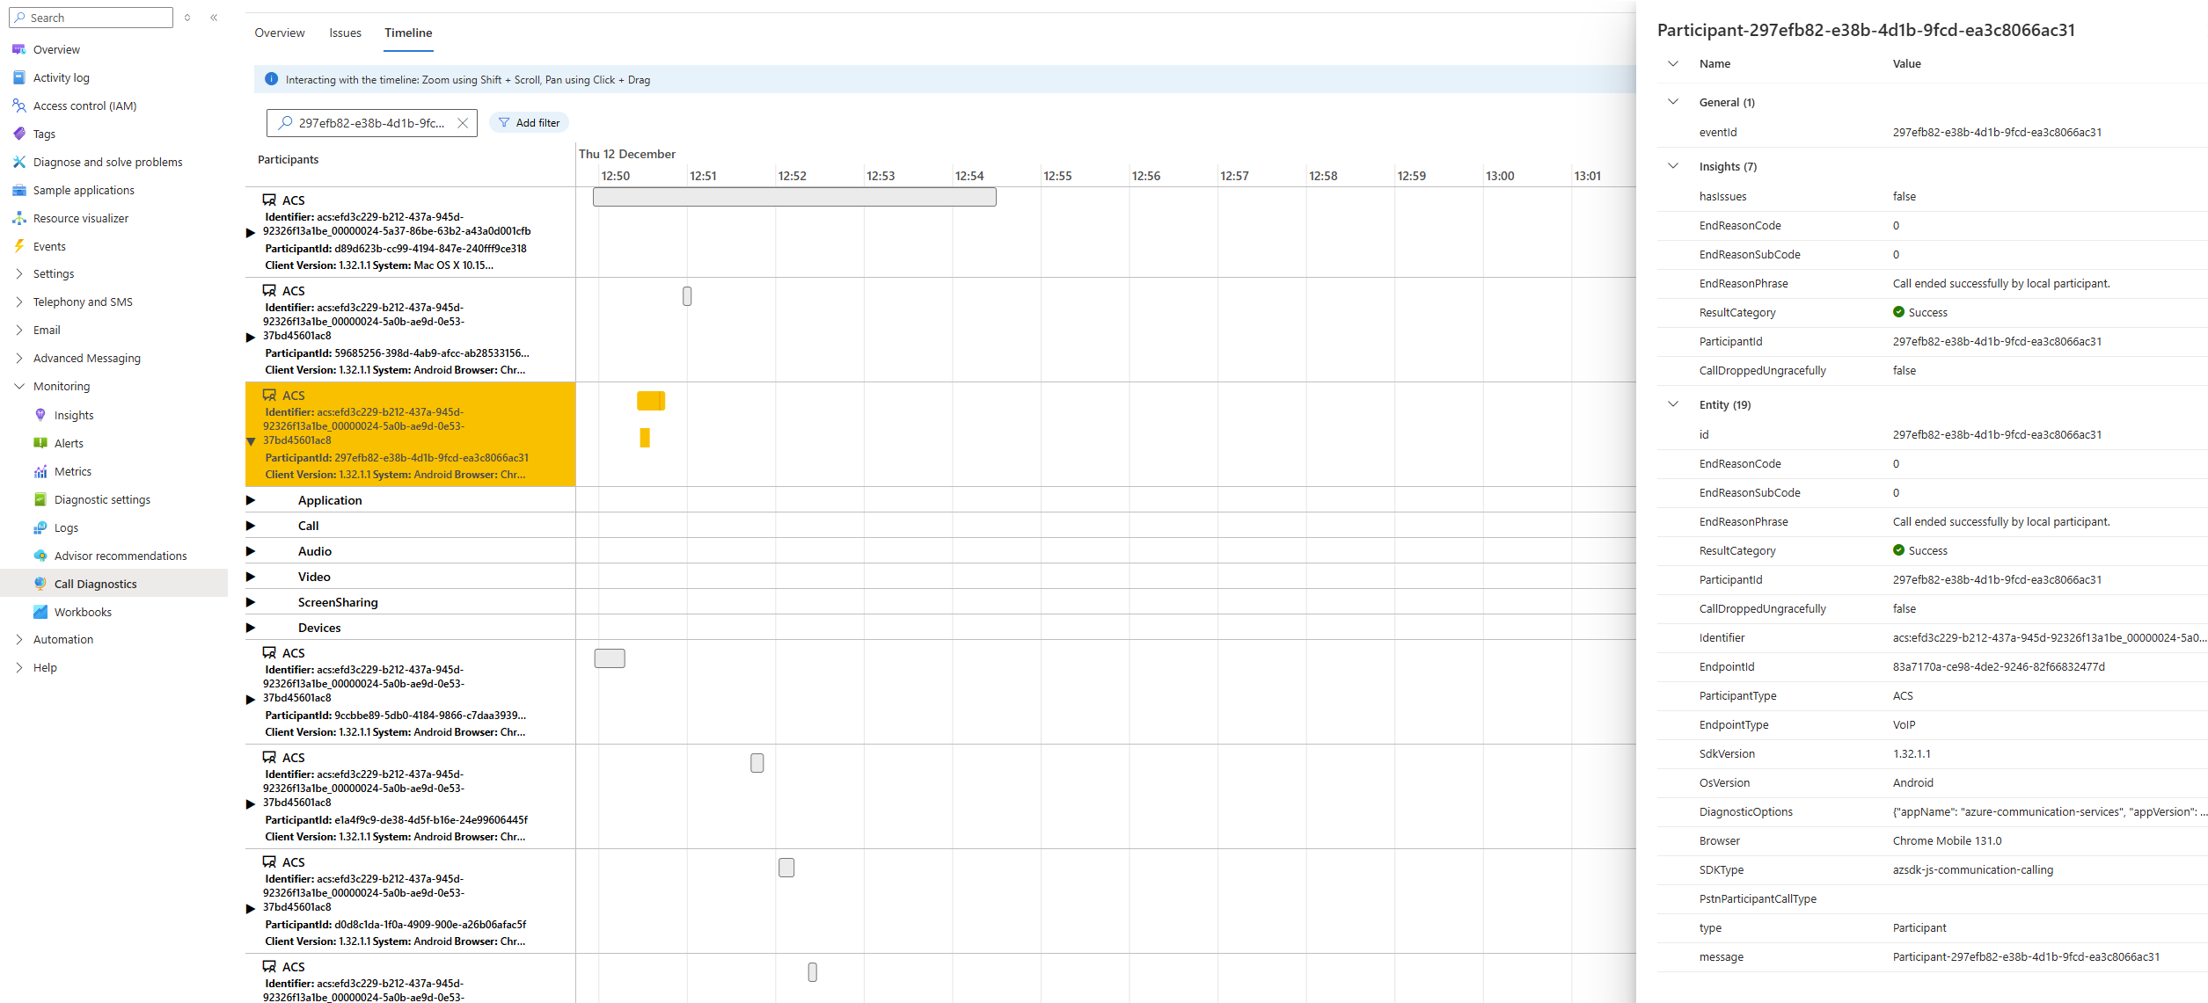The width and height of the screenshot is (2208, 1003).
Task: Select the Metrics chart icon
Action: point(40,471)
